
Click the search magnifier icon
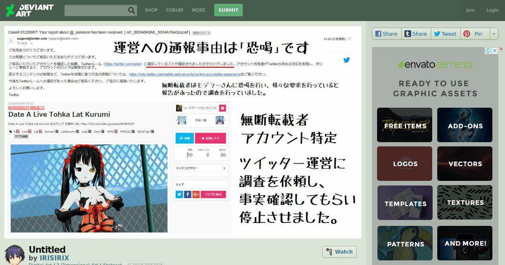[x=132, y=11]
